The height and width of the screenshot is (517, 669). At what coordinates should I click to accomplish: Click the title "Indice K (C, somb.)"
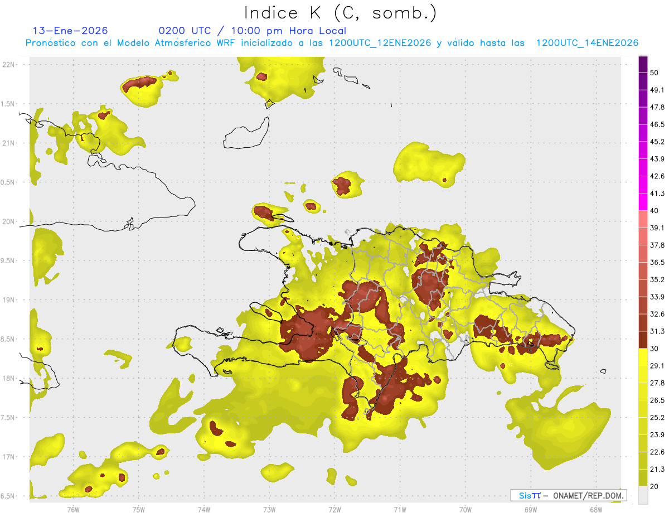point(340,13)
